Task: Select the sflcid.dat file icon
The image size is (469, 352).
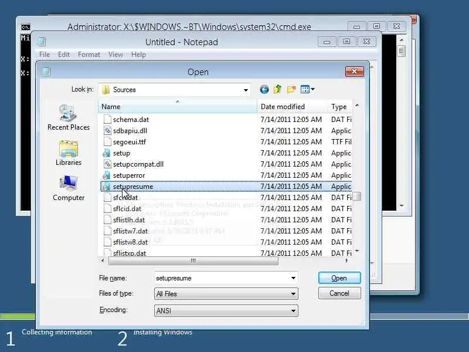Action: coord(107,209)
